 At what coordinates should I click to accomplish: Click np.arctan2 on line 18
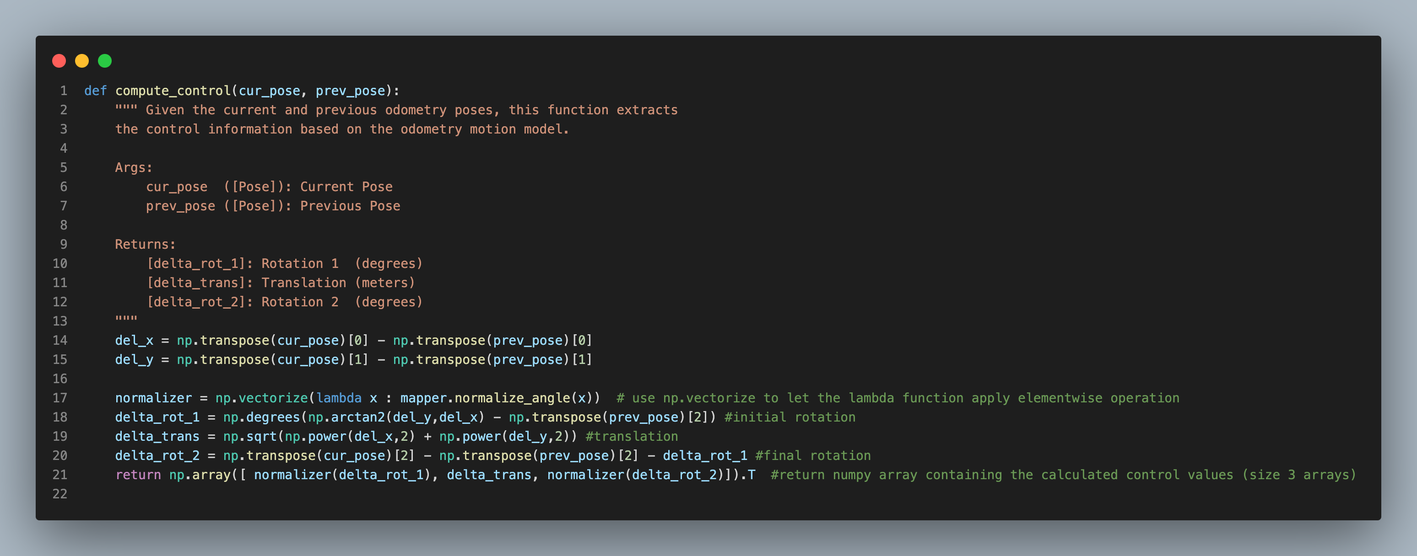(346, 417)
